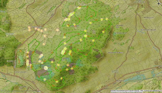Select the large white circular hotspot marker

(x=46, y=68)
